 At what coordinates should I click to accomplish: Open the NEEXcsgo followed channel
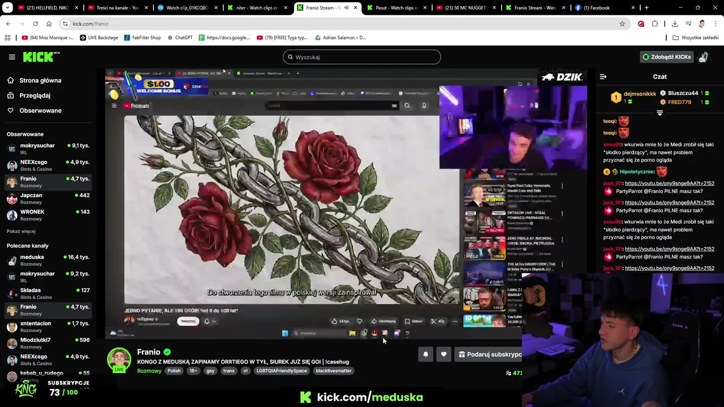[x=48, y=164]
